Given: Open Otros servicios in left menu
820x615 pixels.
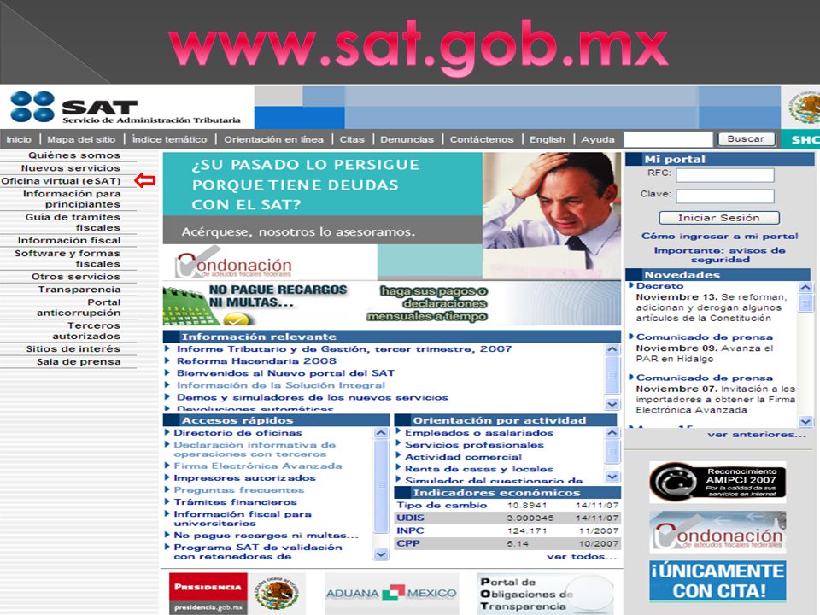Looking at the screenshot, I should 76,276.
